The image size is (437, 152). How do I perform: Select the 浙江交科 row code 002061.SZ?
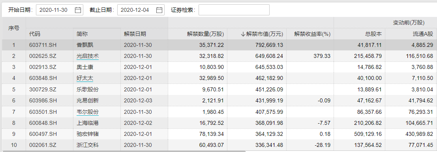click(43, 145)
